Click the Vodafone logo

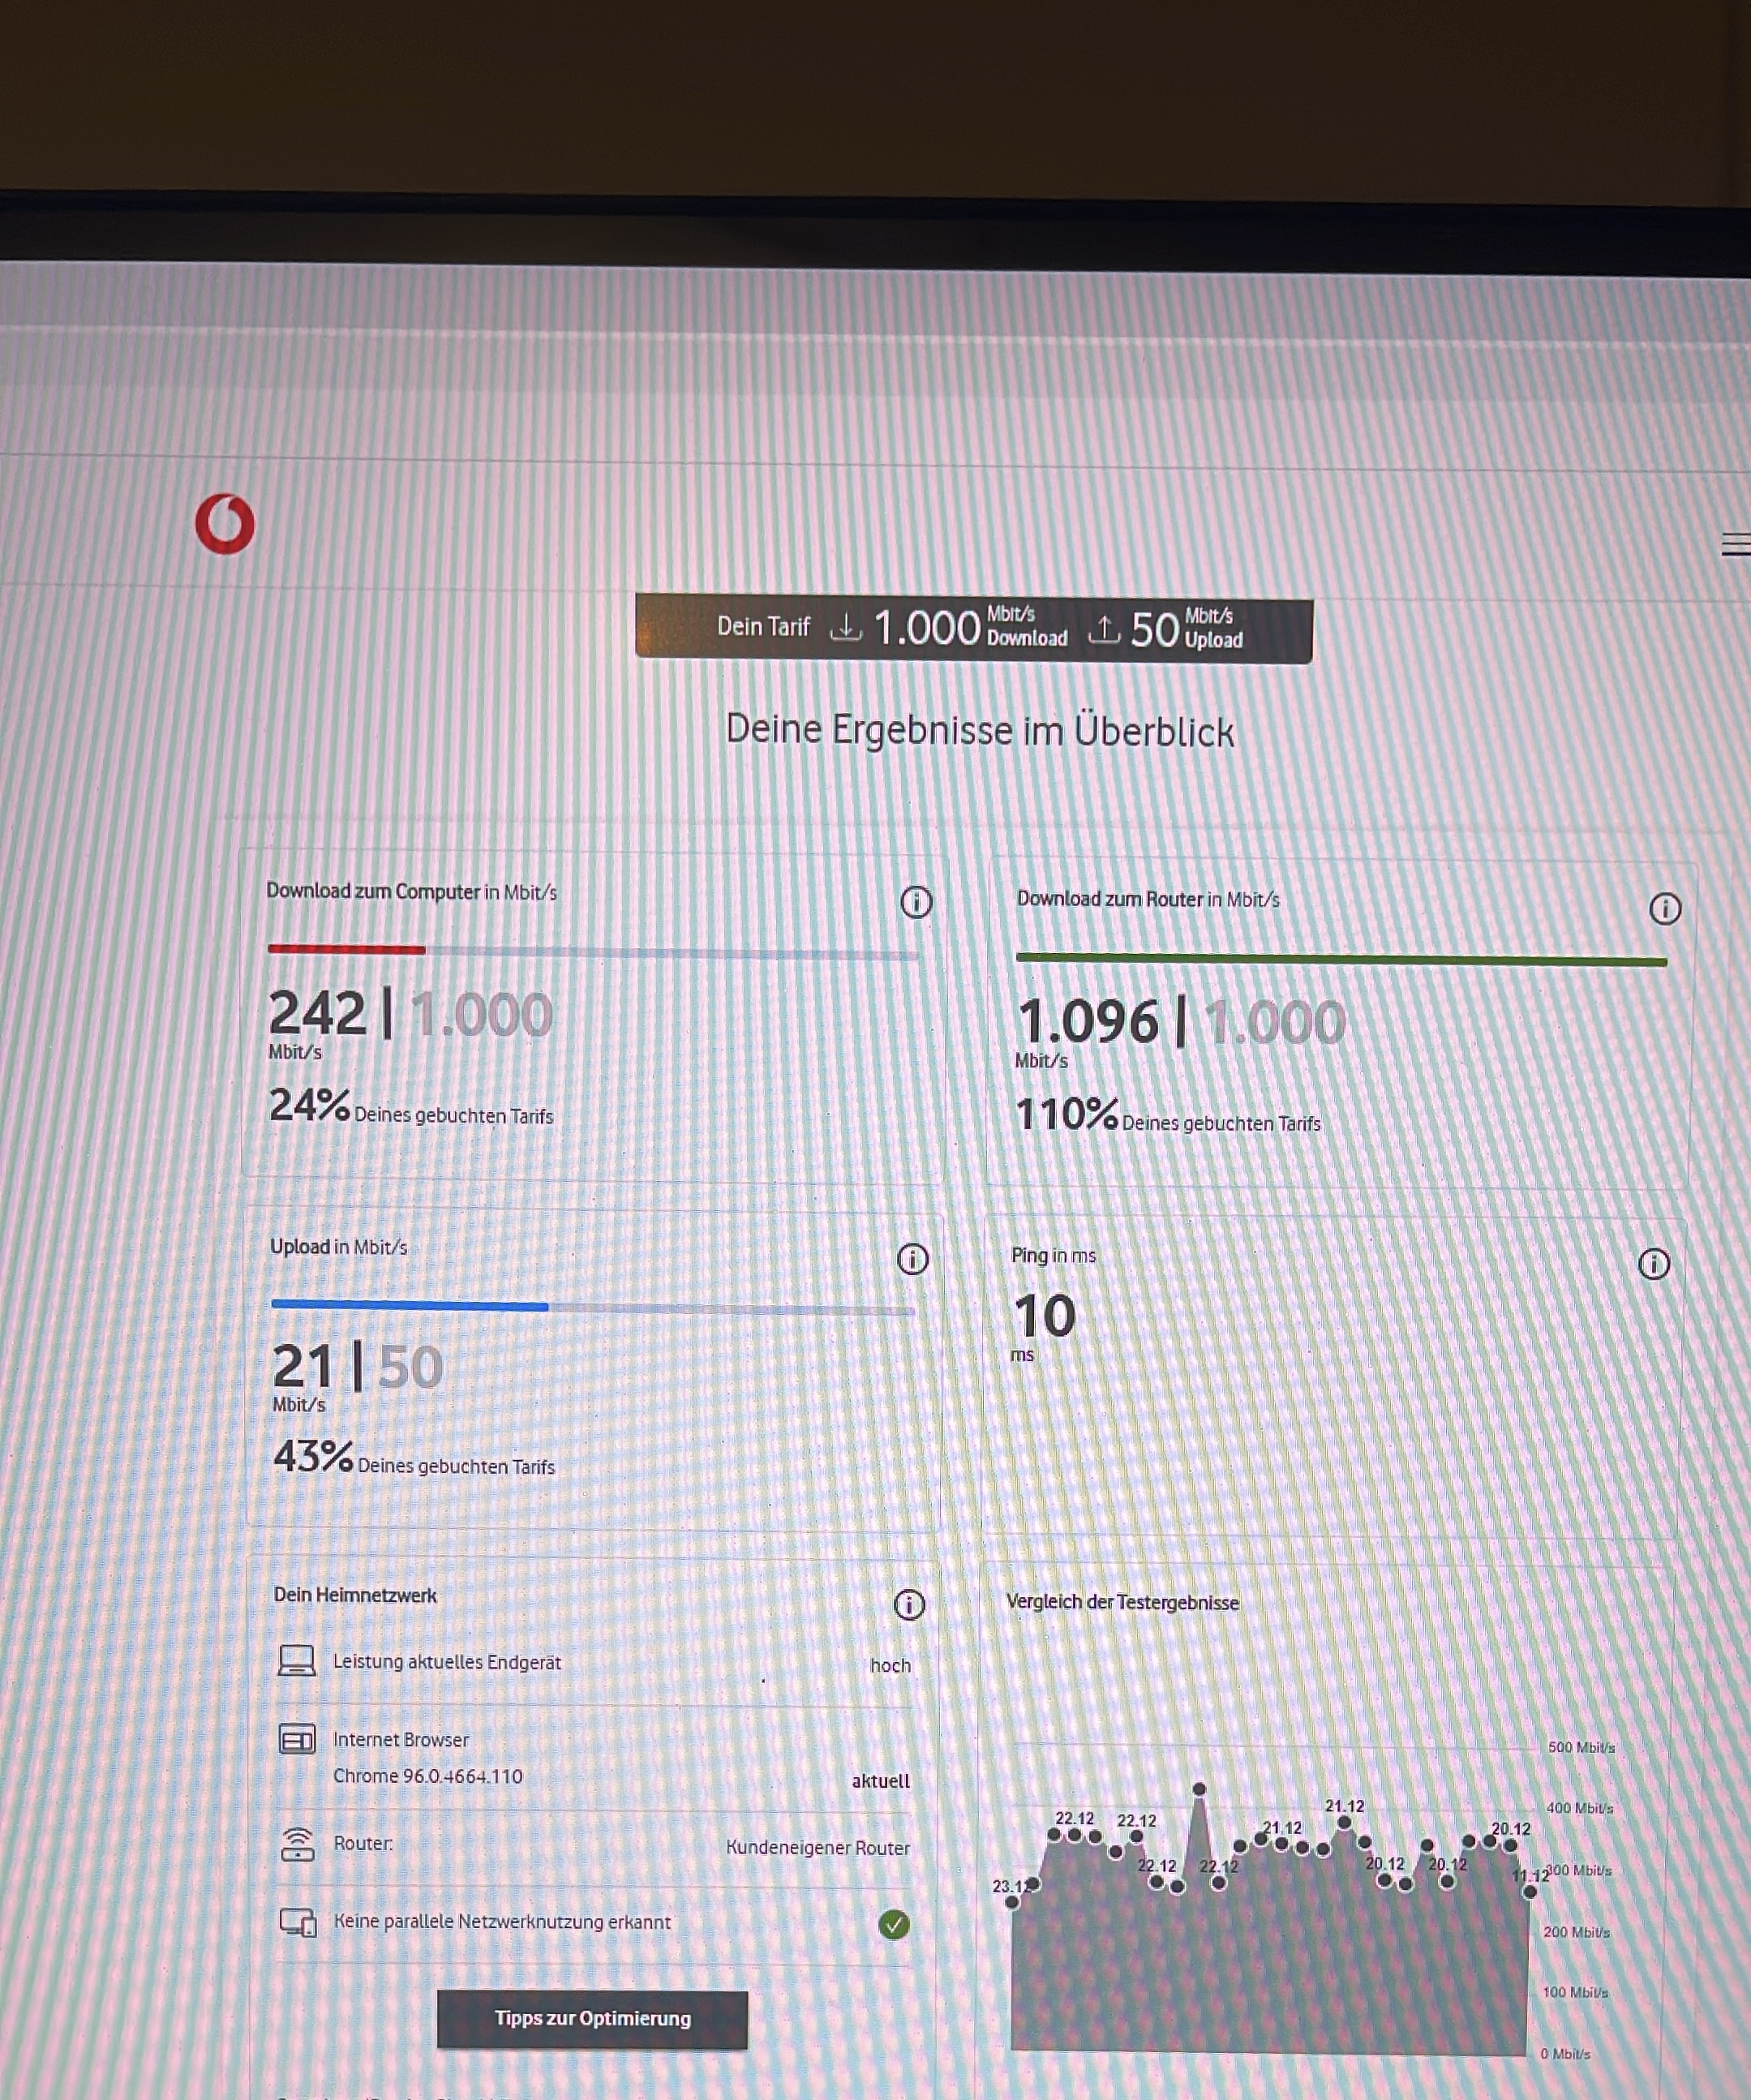(225, 524)
